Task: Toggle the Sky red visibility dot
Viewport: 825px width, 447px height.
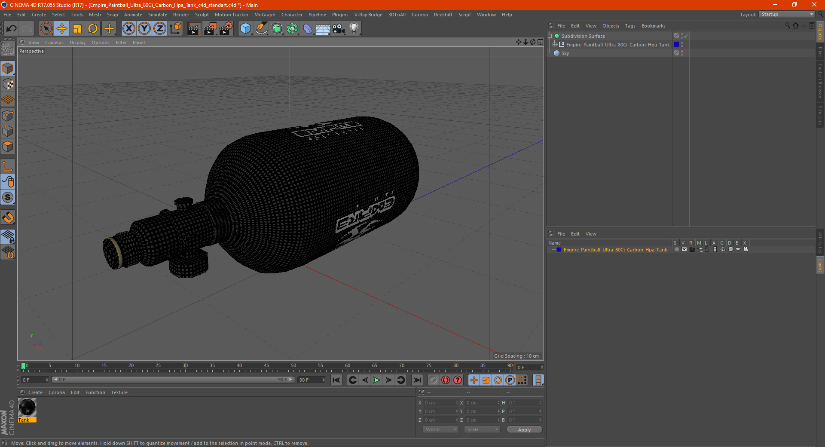Action: (x=682, y=52)
